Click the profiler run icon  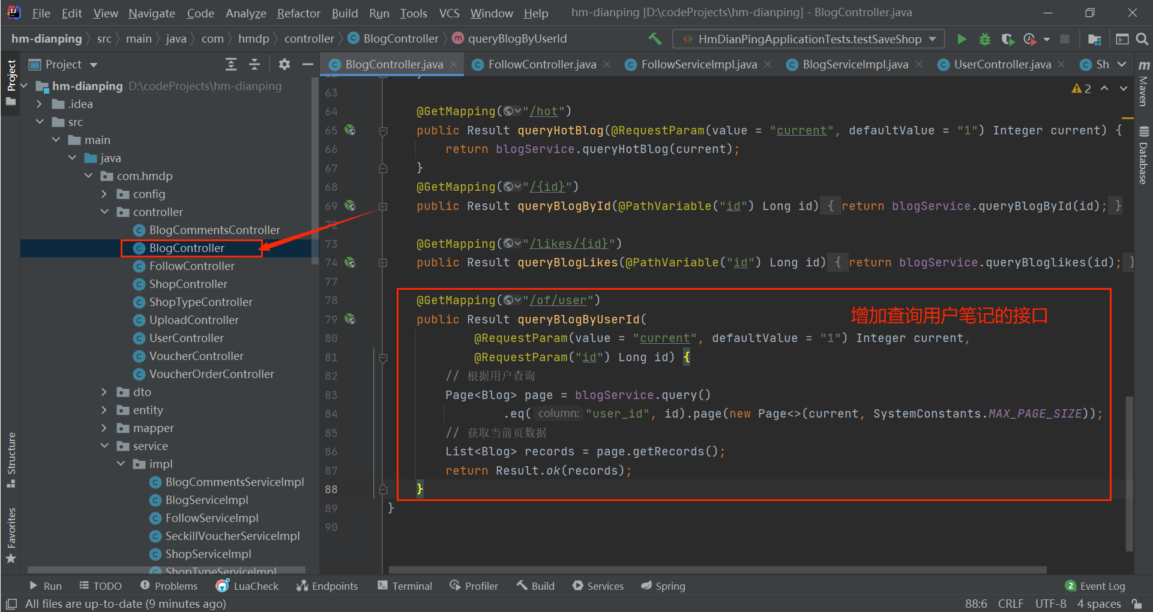pos(1030,39)
